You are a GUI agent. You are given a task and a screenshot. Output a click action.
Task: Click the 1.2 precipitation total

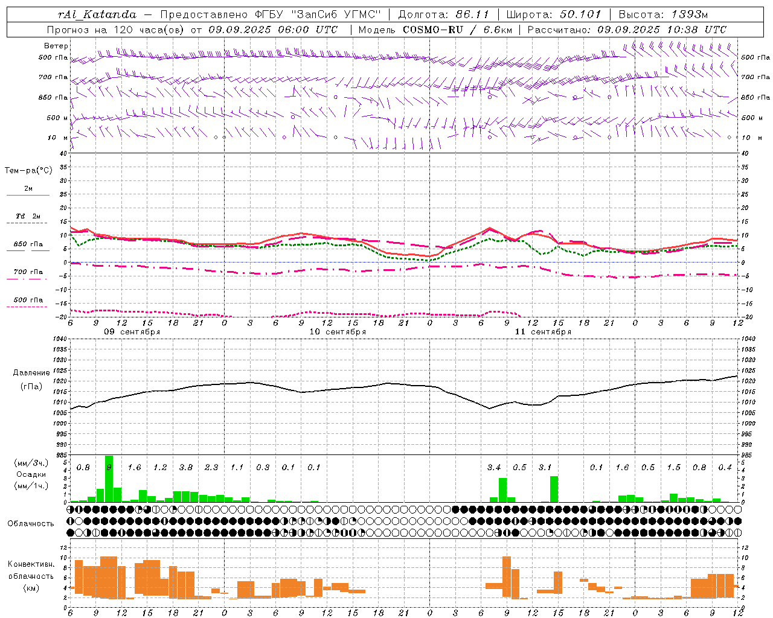[160, 468]
